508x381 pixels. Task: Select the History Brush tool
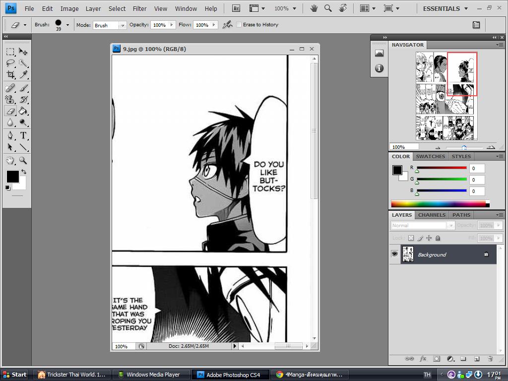23,99
